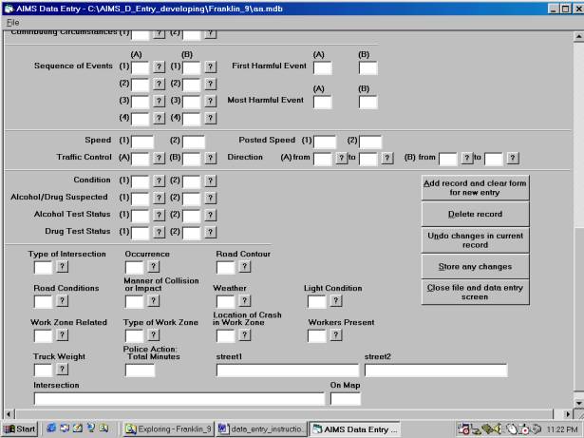Open help for Occurrence field
This screenshot has width=584, height=438.
click(154, 267)
